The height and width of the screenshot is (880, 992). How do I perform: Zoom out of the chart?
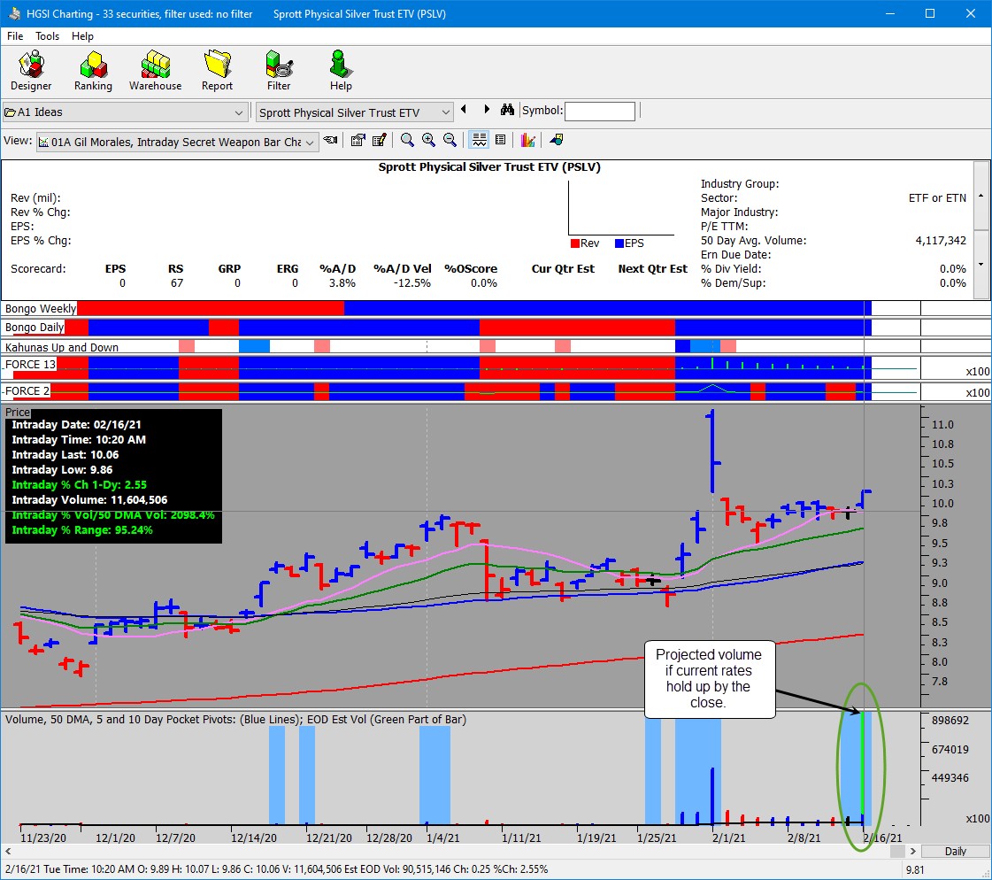click(450, 140)
